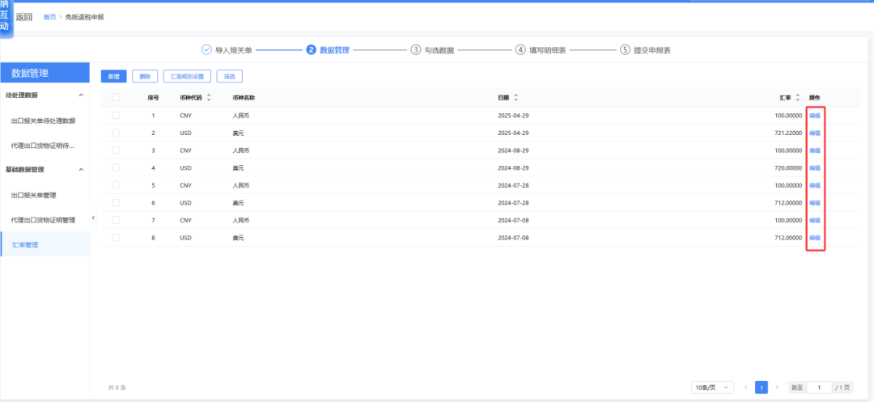Click CNY currency code in row 7
Image resolution: width=874 pixels, height=402 pixels.
pyautogui.click(x=185, y=220)
